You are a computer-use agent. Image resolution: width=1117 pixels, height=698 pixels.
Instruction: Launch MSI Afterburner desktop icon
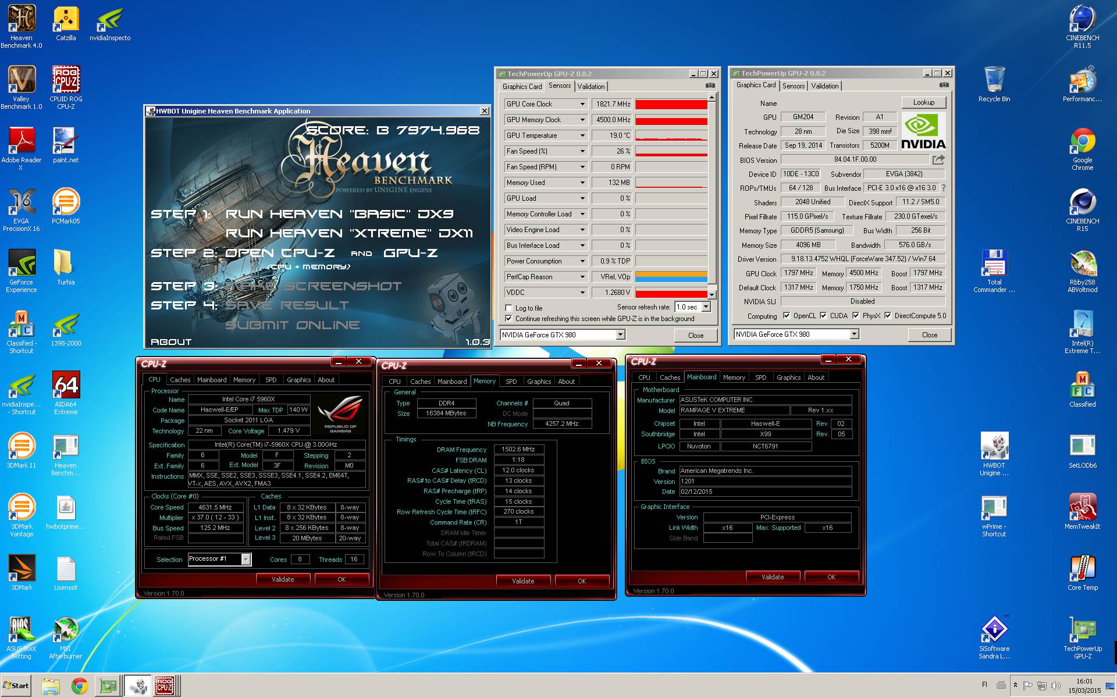pos(66,637)
